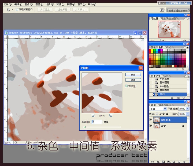Delete swatch using Swatches trash icon

[x=183, y=69]
